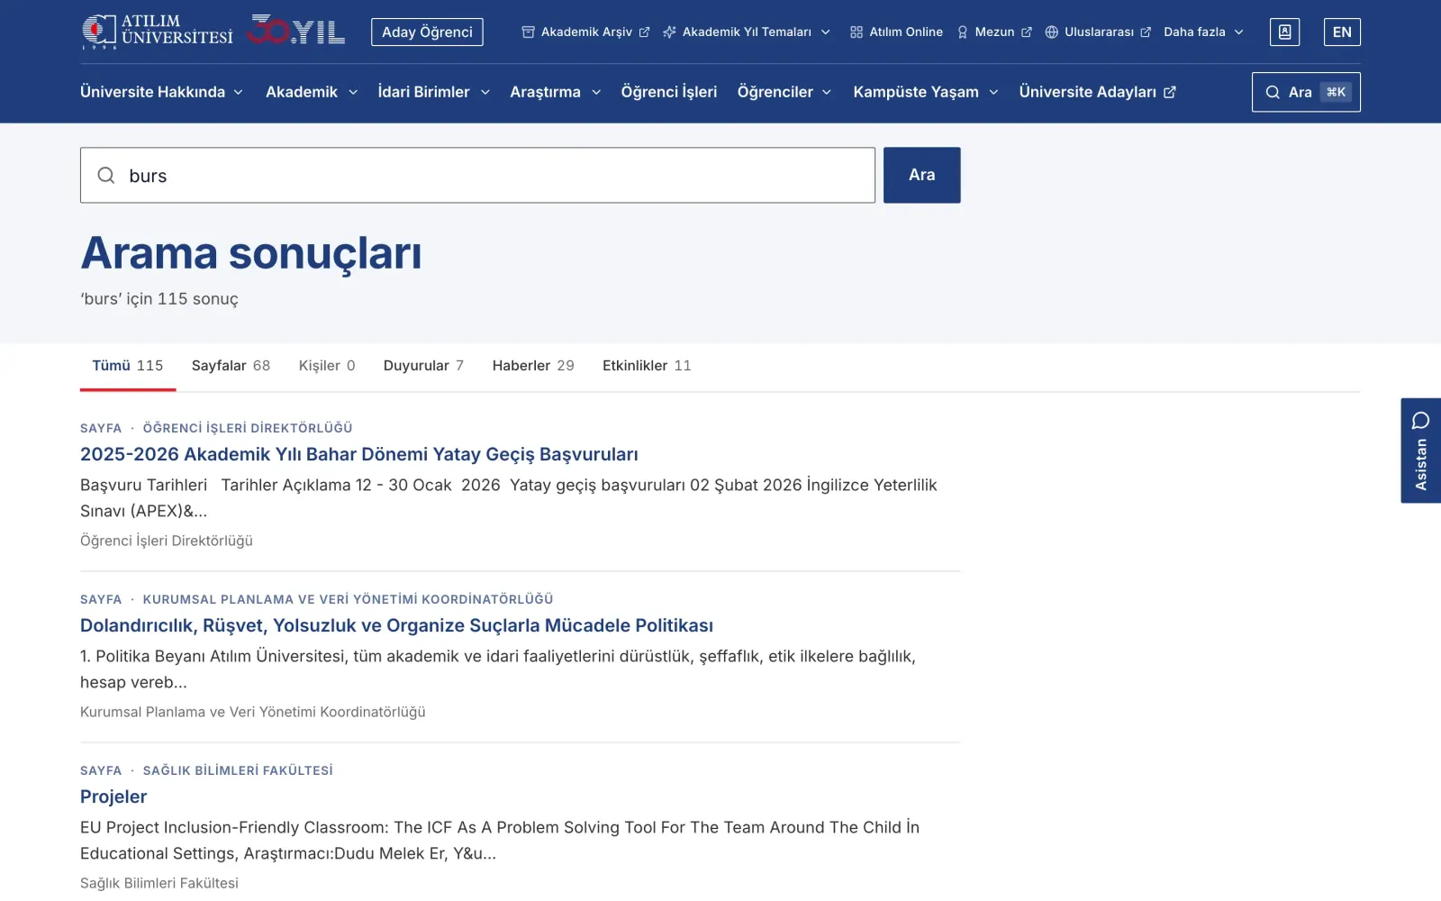Open the Atılım Üniversitesi logo homepage
Viewport: 1441px width, 901px height.
click(x=158, y=32)
